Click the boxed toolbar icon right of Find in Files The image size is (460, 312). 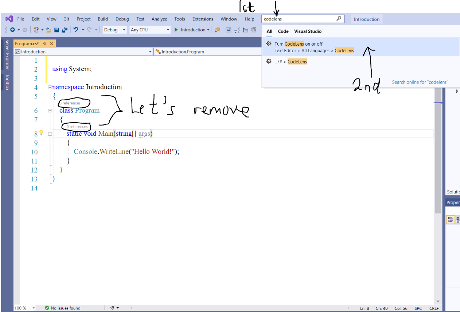click(x=228, y=30)
